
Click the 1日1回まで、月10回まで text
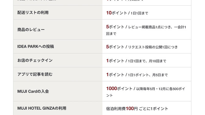pyautogui.click(x=147, y=61)
